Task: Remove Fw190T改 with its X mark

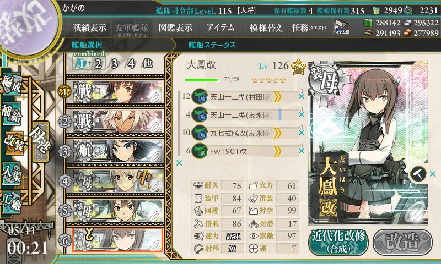Action: coord(301,151)
